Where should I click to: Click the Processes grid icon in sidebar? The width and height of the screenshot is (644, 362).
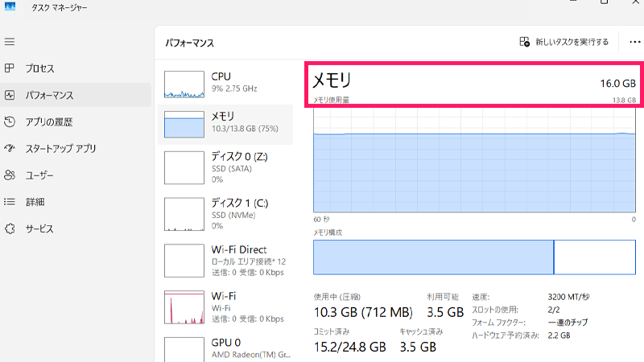pyautogui.click(x=10, y=68)
